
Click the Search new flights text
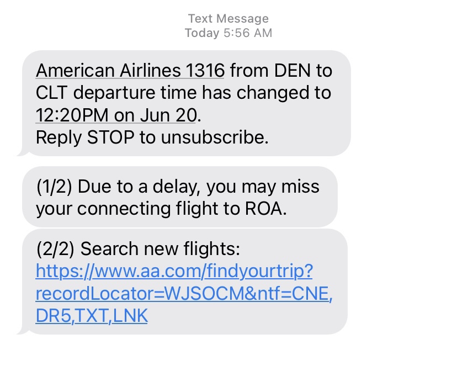tap(161, 249)
